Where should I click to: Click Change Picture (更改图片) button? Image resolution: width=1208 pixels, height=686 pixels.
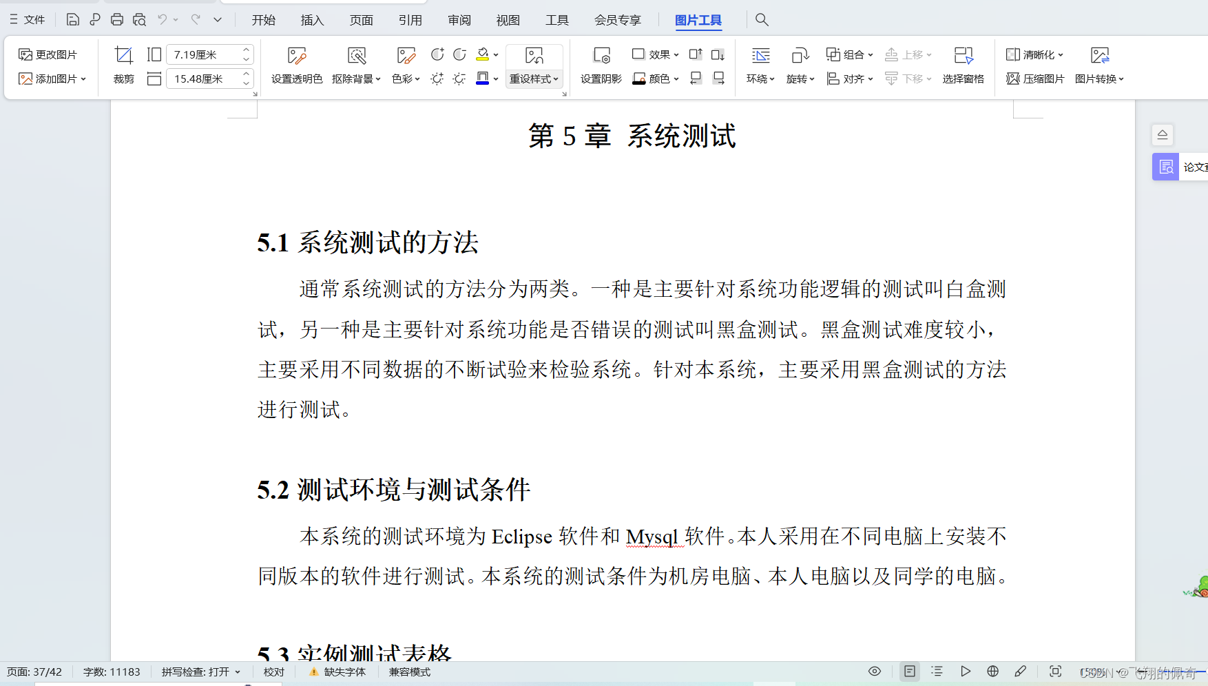[x=48, y=54]
